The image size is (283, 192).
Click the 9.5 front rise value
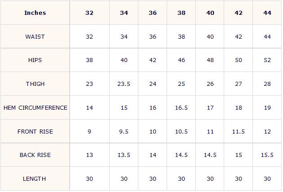click(124, 132)
